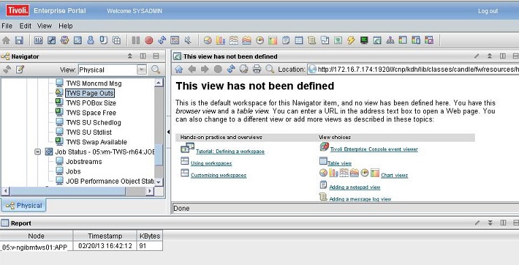This screenshot has height=265, width=519.
Task: Open Tivoli Enterprise Console event viewer link
Action: (374, 149)
